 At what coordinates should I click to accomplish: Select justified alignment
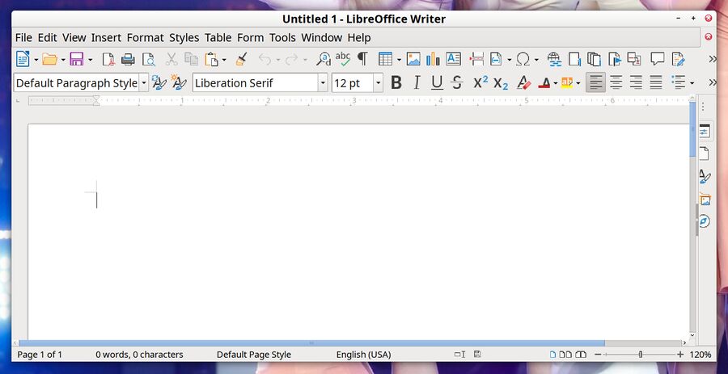pyautogui.click(x=655, y=83)
